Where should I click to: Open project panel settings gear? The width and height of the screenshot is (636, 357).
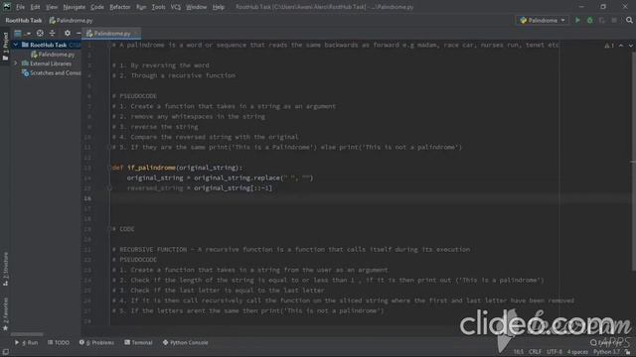68,33
